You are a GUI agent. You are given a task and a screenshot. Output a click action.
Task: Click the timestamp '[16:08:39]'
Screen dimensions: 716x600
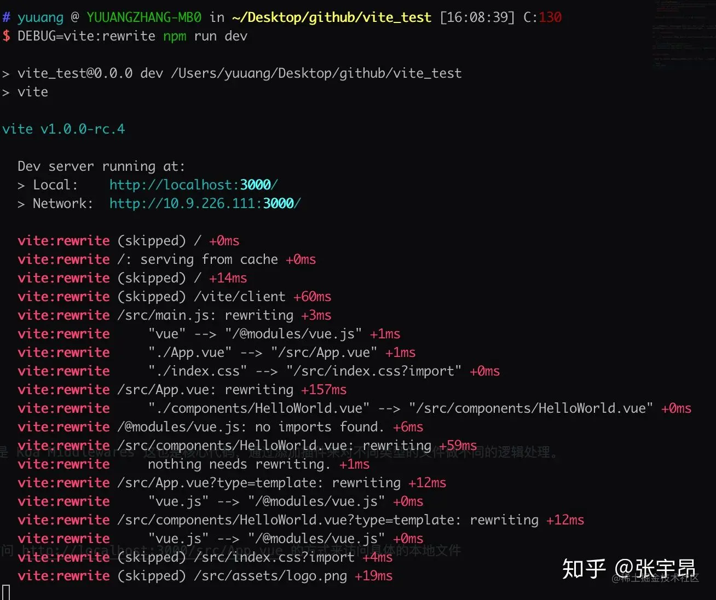(477, 18)
